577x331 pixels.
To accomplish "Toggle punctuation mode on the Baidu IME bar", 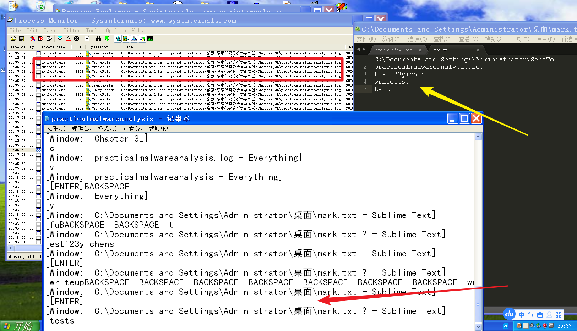I will [531, 315].
